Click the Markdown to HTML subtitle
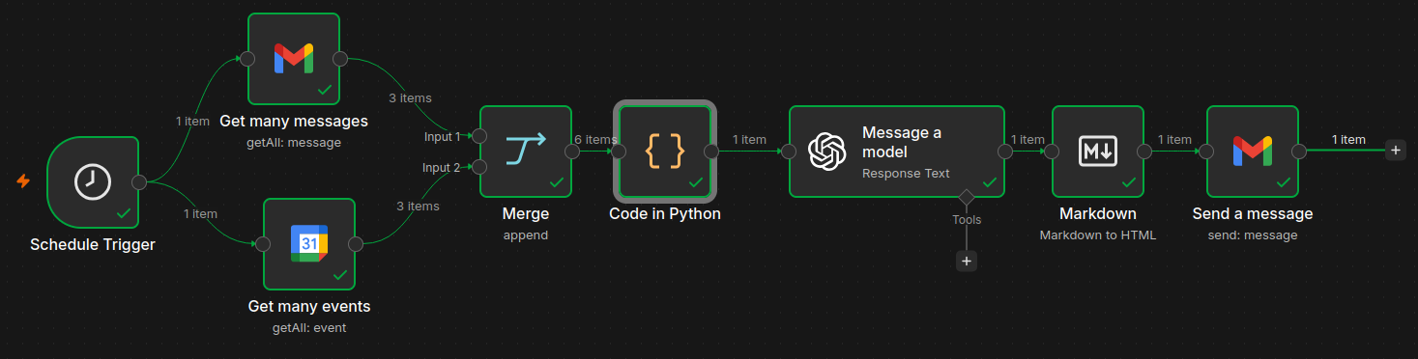The image size is (1418, 359). tap(1098, 235)
